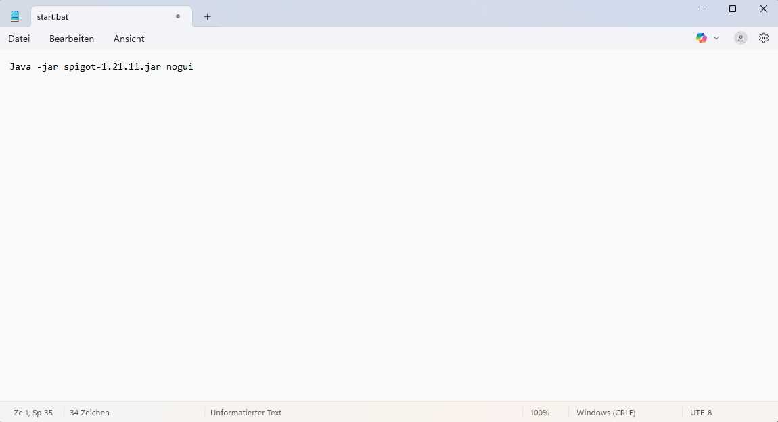Image resolution: width=778 pixels, height=422 pixels.
Task: Open Notepad settings via gear icon
Action: [764, 38]
